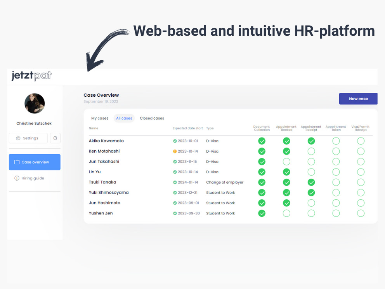385x289 pixels.
Task: Mark Visa/Permit Receipt for Yushen Zen
Action: 361,213
